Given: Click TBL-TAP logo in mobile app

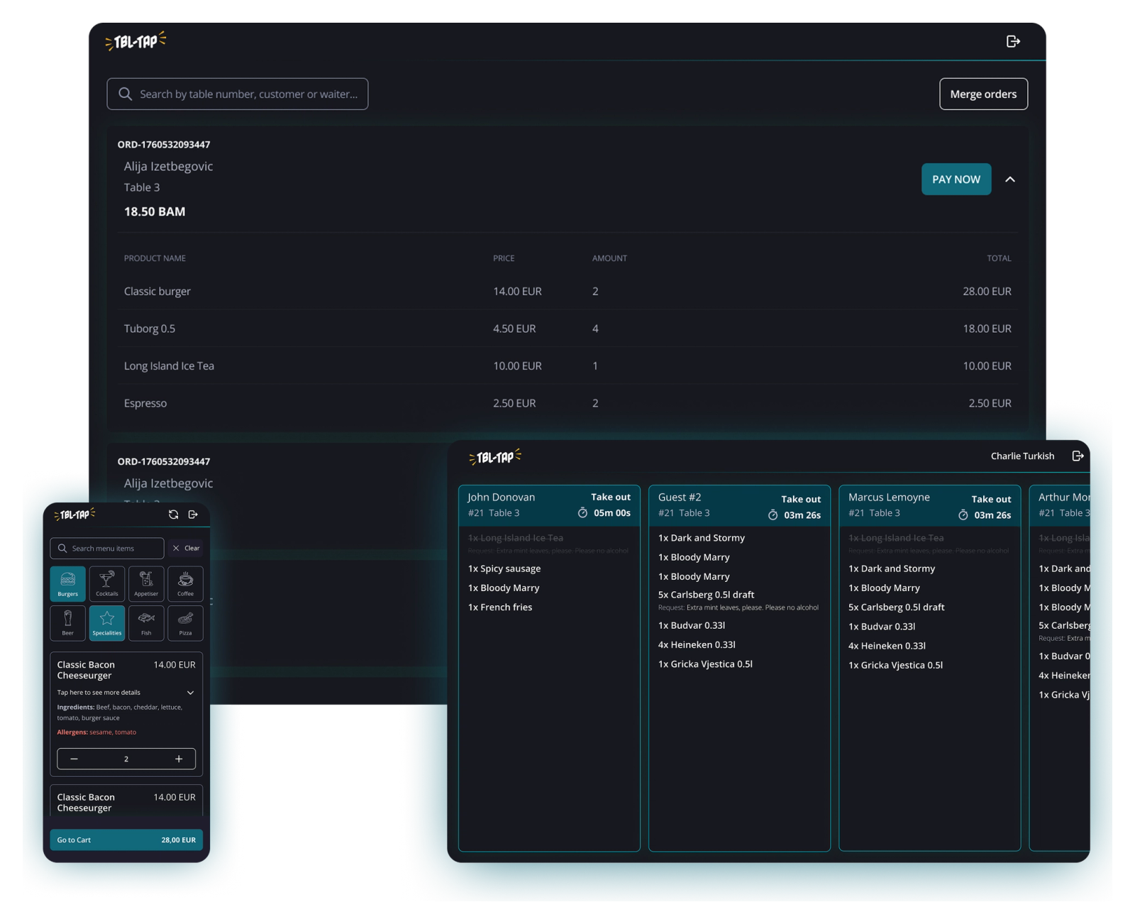Looking at the screenshot, I should [74, 515].
